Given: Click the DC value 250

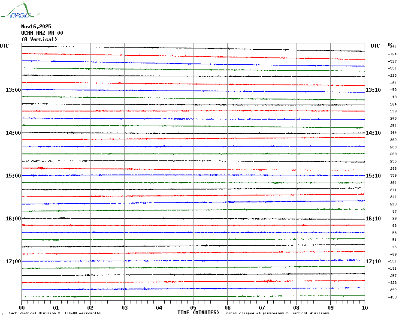Looking at the screenshot, I should pyautogui.click(x=393, y=126).
